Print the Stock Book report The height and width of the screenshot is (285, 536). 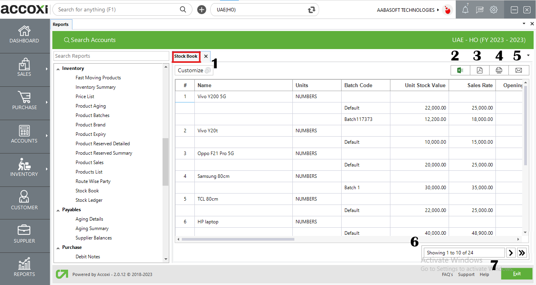pyautogui.click(x=499, y=70)
